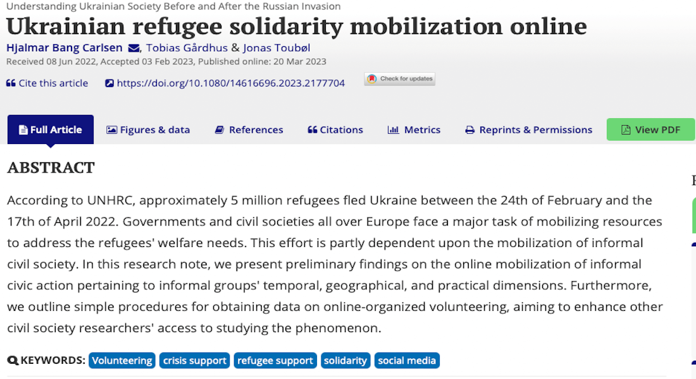Select the refugee support keyword tag
This screenshot has height=379, width=696.
275,361
